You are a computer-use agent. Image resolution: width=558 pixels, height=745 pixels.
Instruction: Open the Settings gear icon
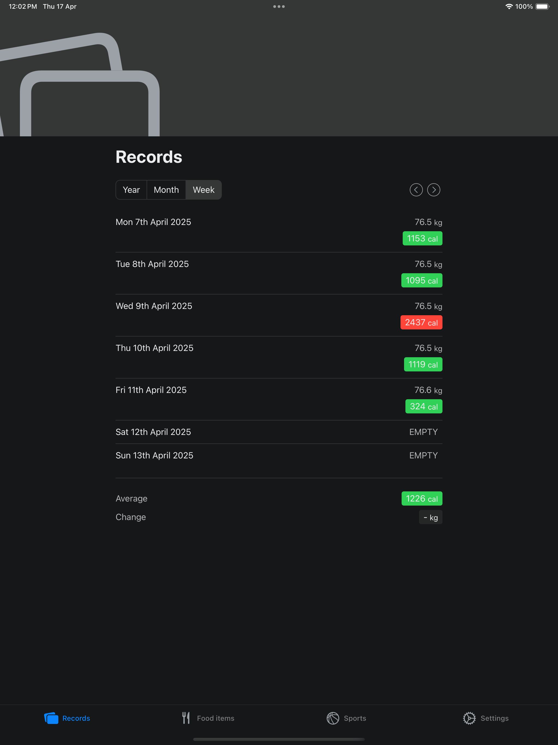click(x=469, y=718)
